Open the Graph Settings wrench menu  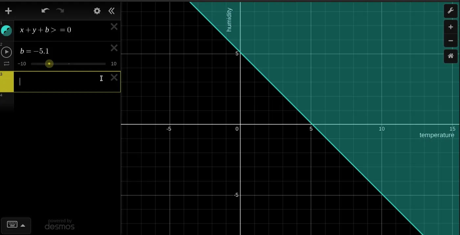pos(450,11)
